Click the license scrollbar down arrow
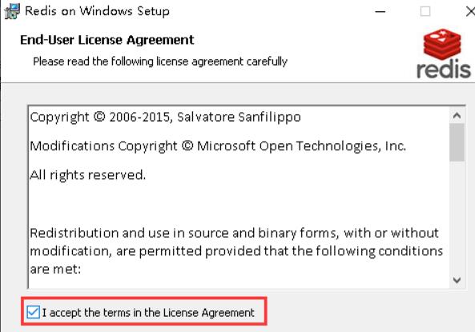The height and width of the screenshot is (332, 475). click(457, 280)
